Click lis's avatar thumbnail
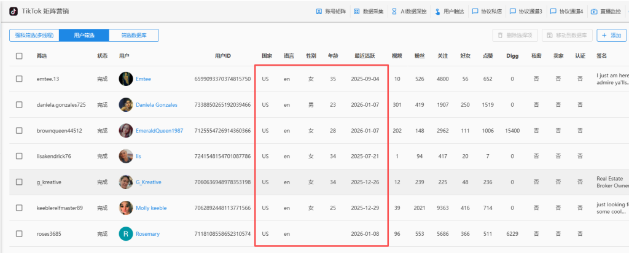 (x=126, y=156)
